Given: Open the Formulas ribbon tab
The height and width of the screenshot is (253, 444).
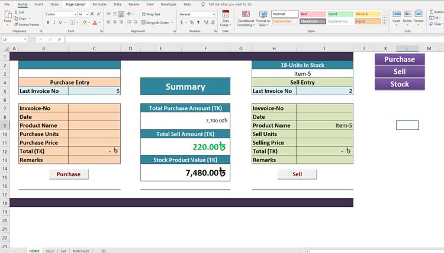Looking at the screenshot, I should [99, 4].
